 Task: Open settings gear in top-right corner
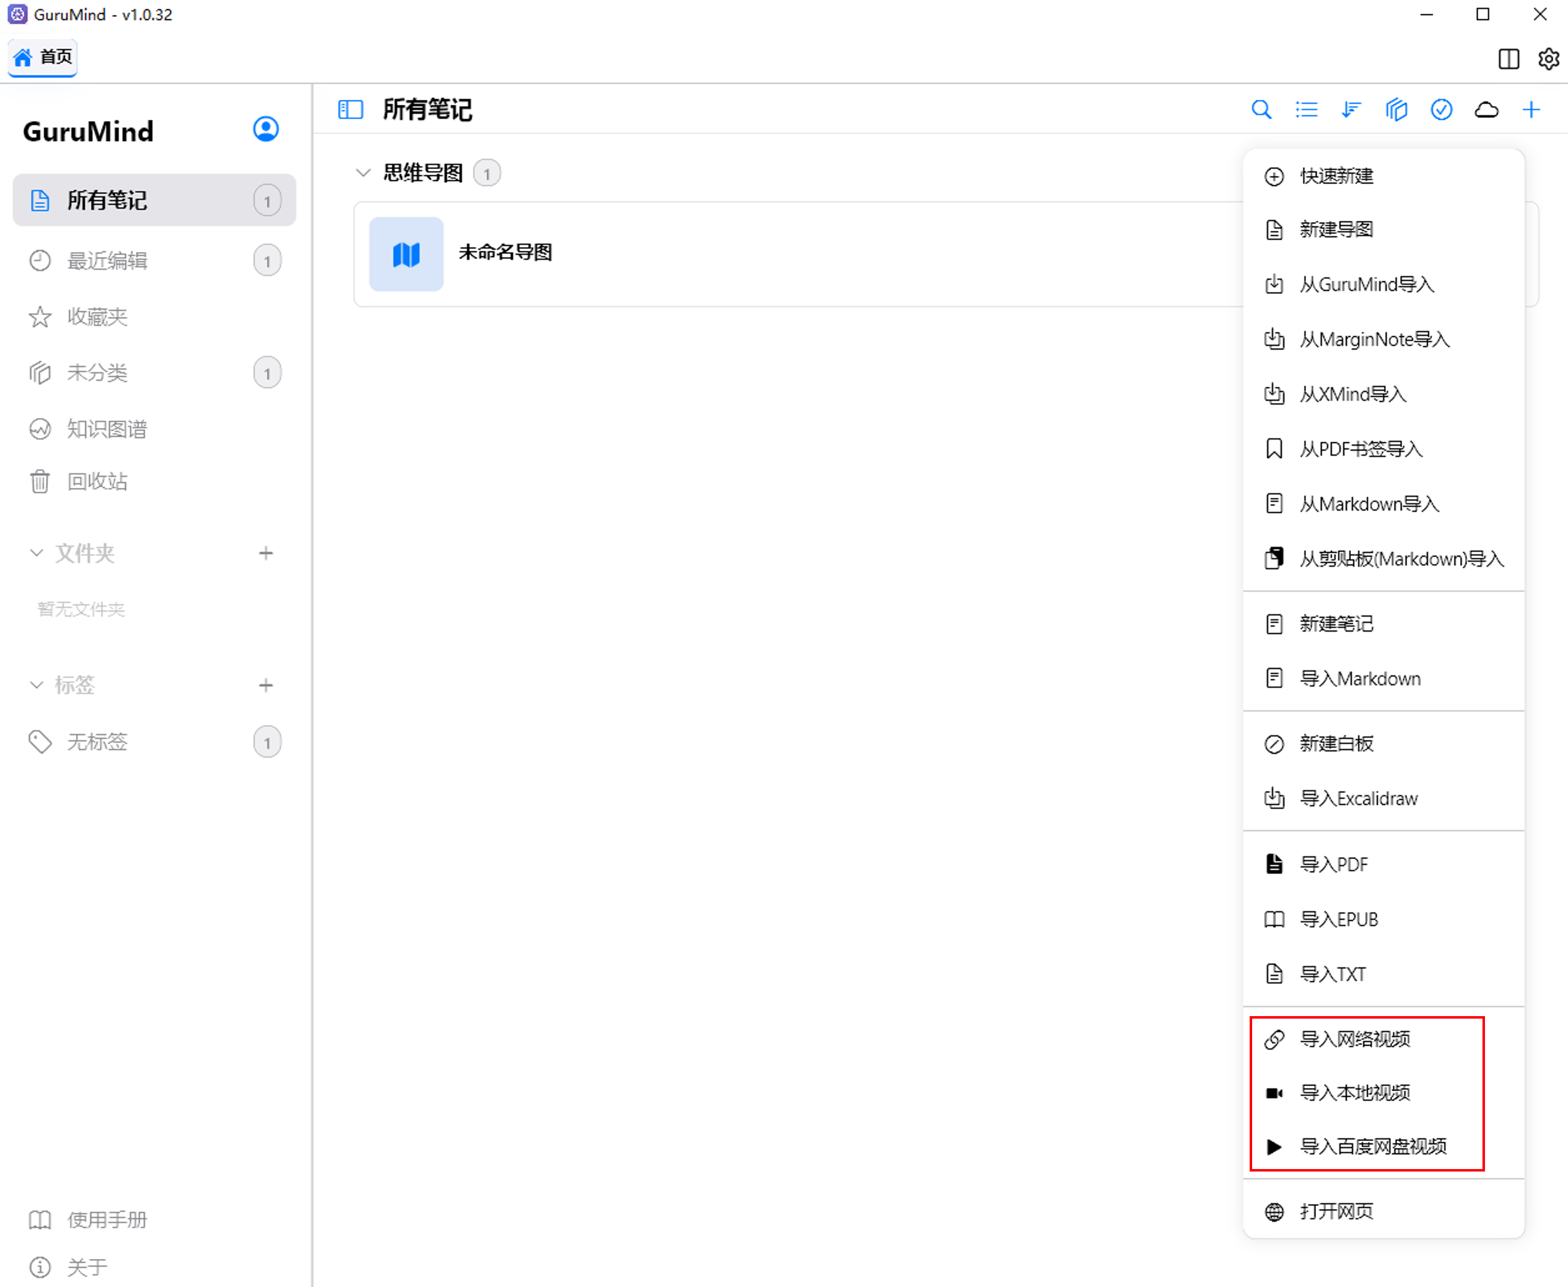coord(1548,59)
